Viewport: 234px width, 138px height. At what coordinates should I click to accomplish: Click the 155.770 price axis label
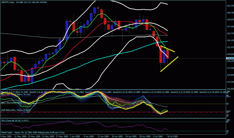click(230, 34)
